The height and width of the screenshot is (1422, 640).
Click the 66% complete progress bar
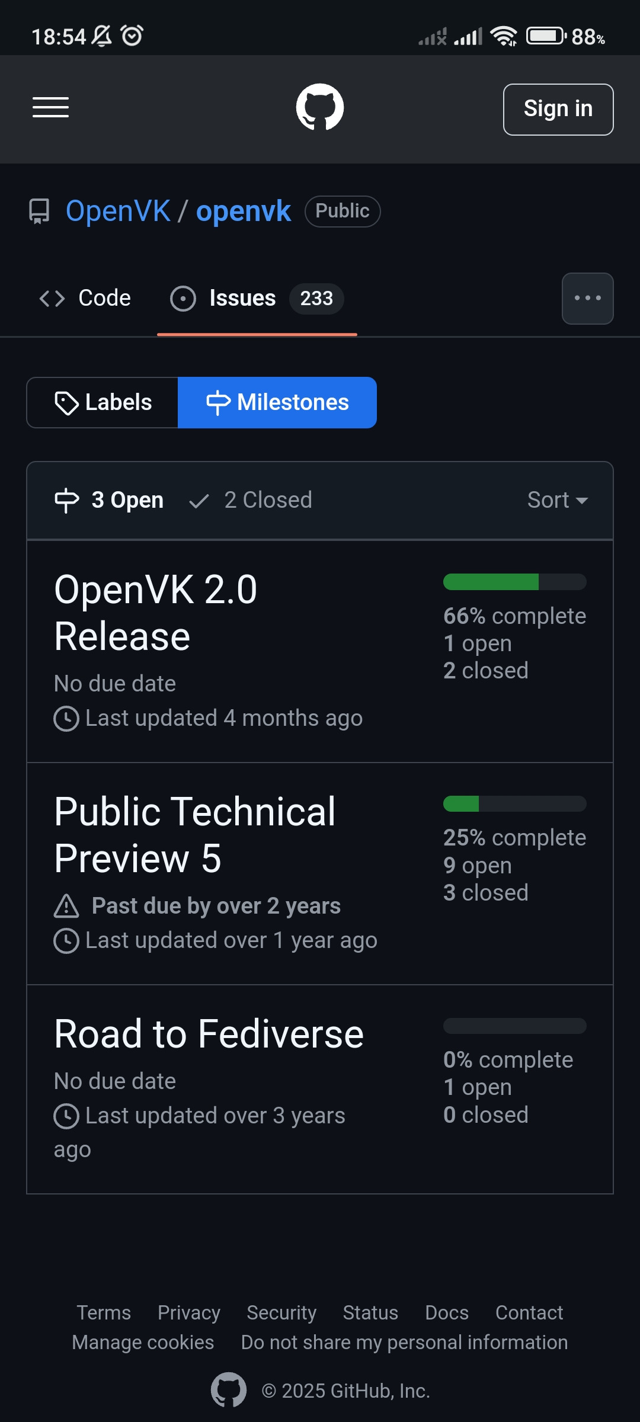click(x=514, y=582)
